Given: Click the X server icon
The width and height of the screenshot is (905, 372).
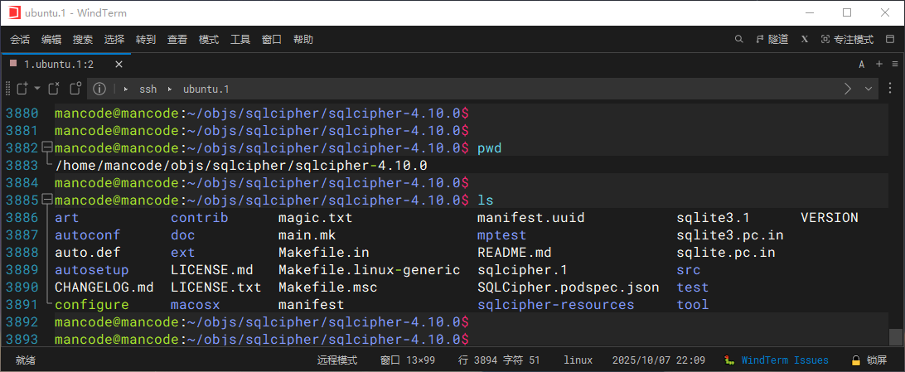Looking at the screenshot, I should coord(805,39).
